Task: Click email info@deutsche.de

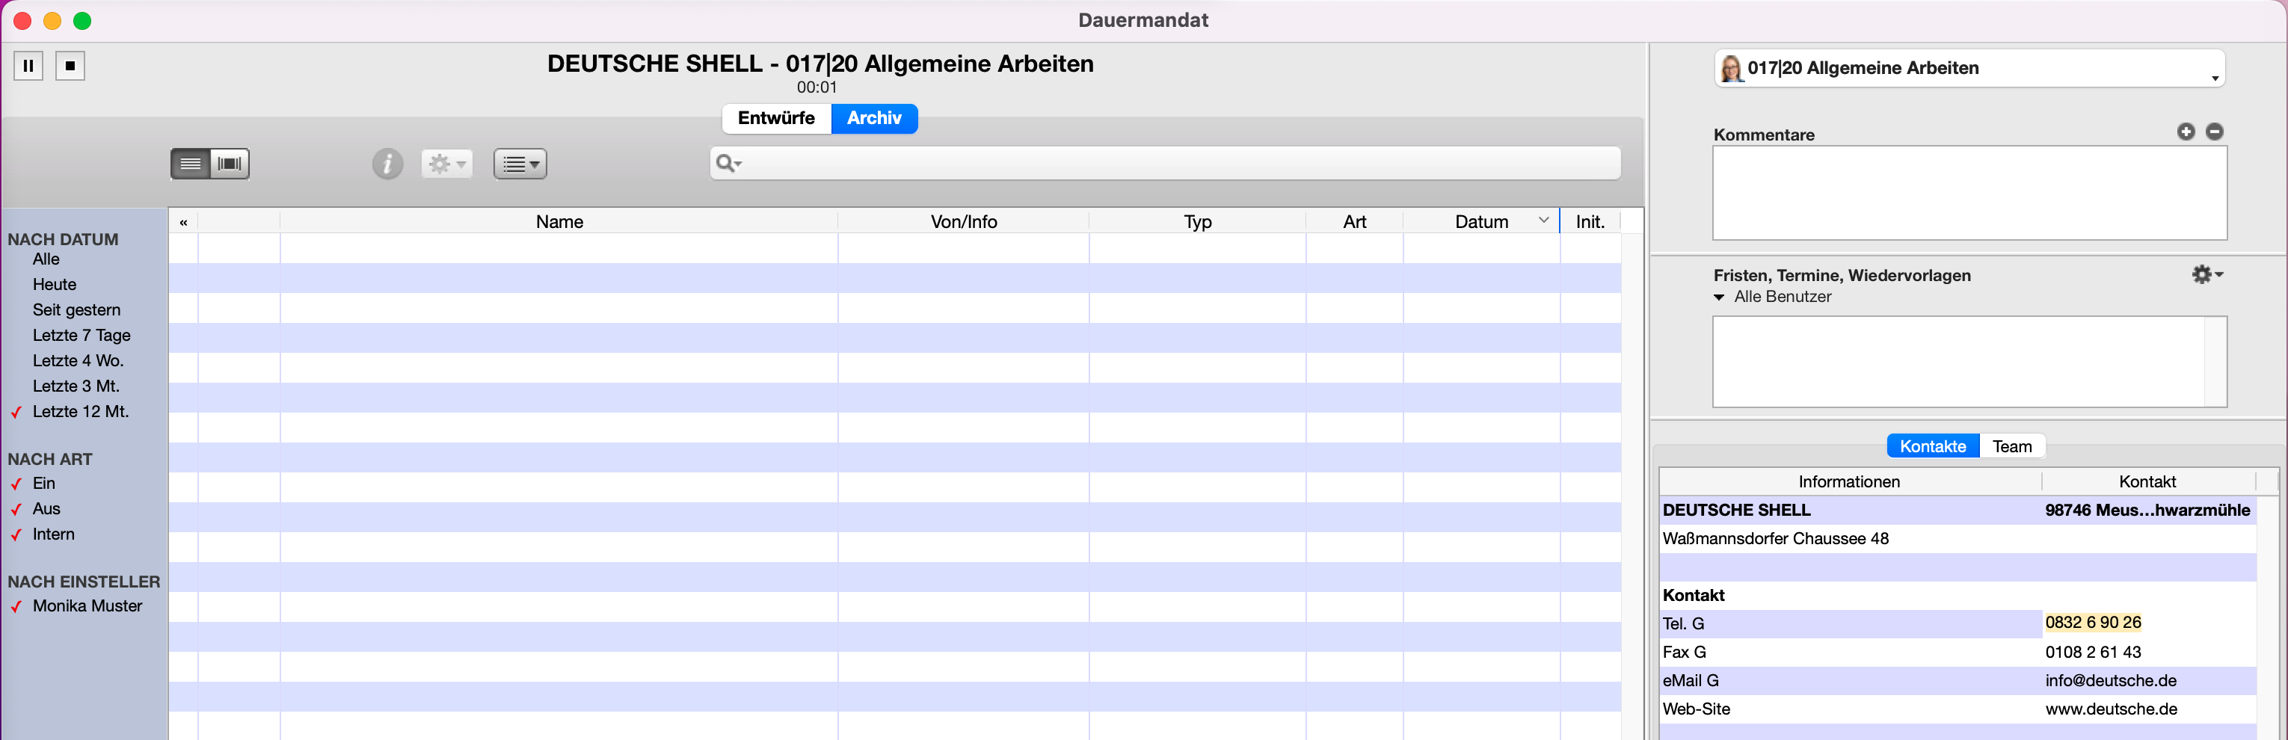Action: pos(2110,682)
